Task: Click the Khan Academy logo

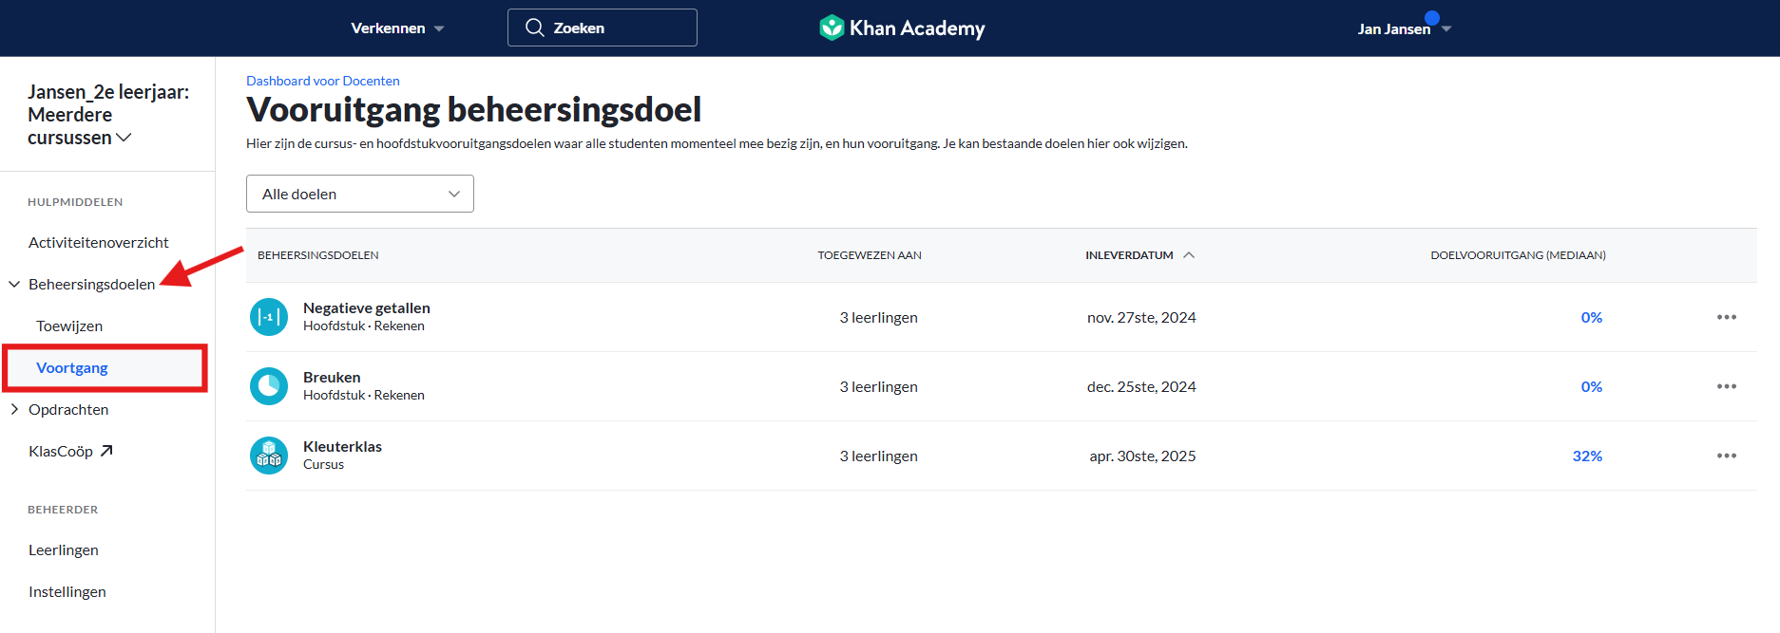Action: pos(902,28)
